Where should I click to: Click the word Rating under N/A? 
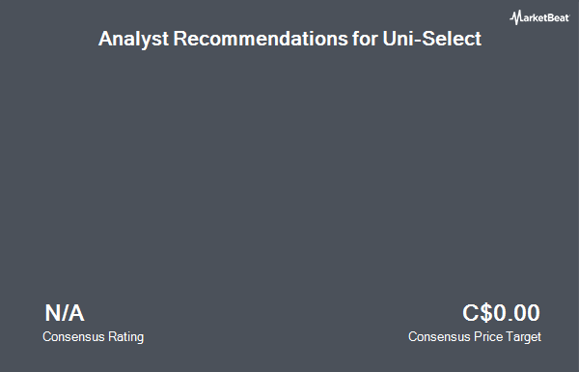125,337
